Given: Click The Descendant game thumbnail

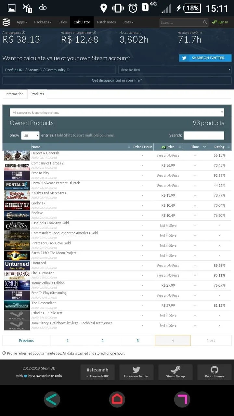Looking at the screenshot, I should pyautogui.click(x=17, y=305).
